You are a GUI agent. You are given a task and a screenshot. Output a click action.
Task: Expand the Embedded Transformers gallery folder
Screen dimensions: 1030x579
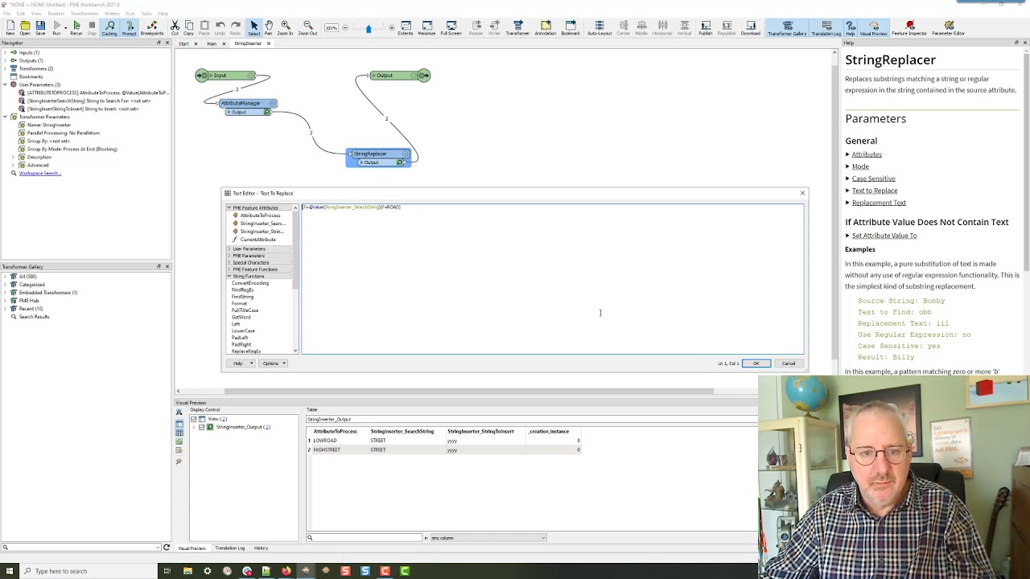pyautogui.click(x=6, y=293)
